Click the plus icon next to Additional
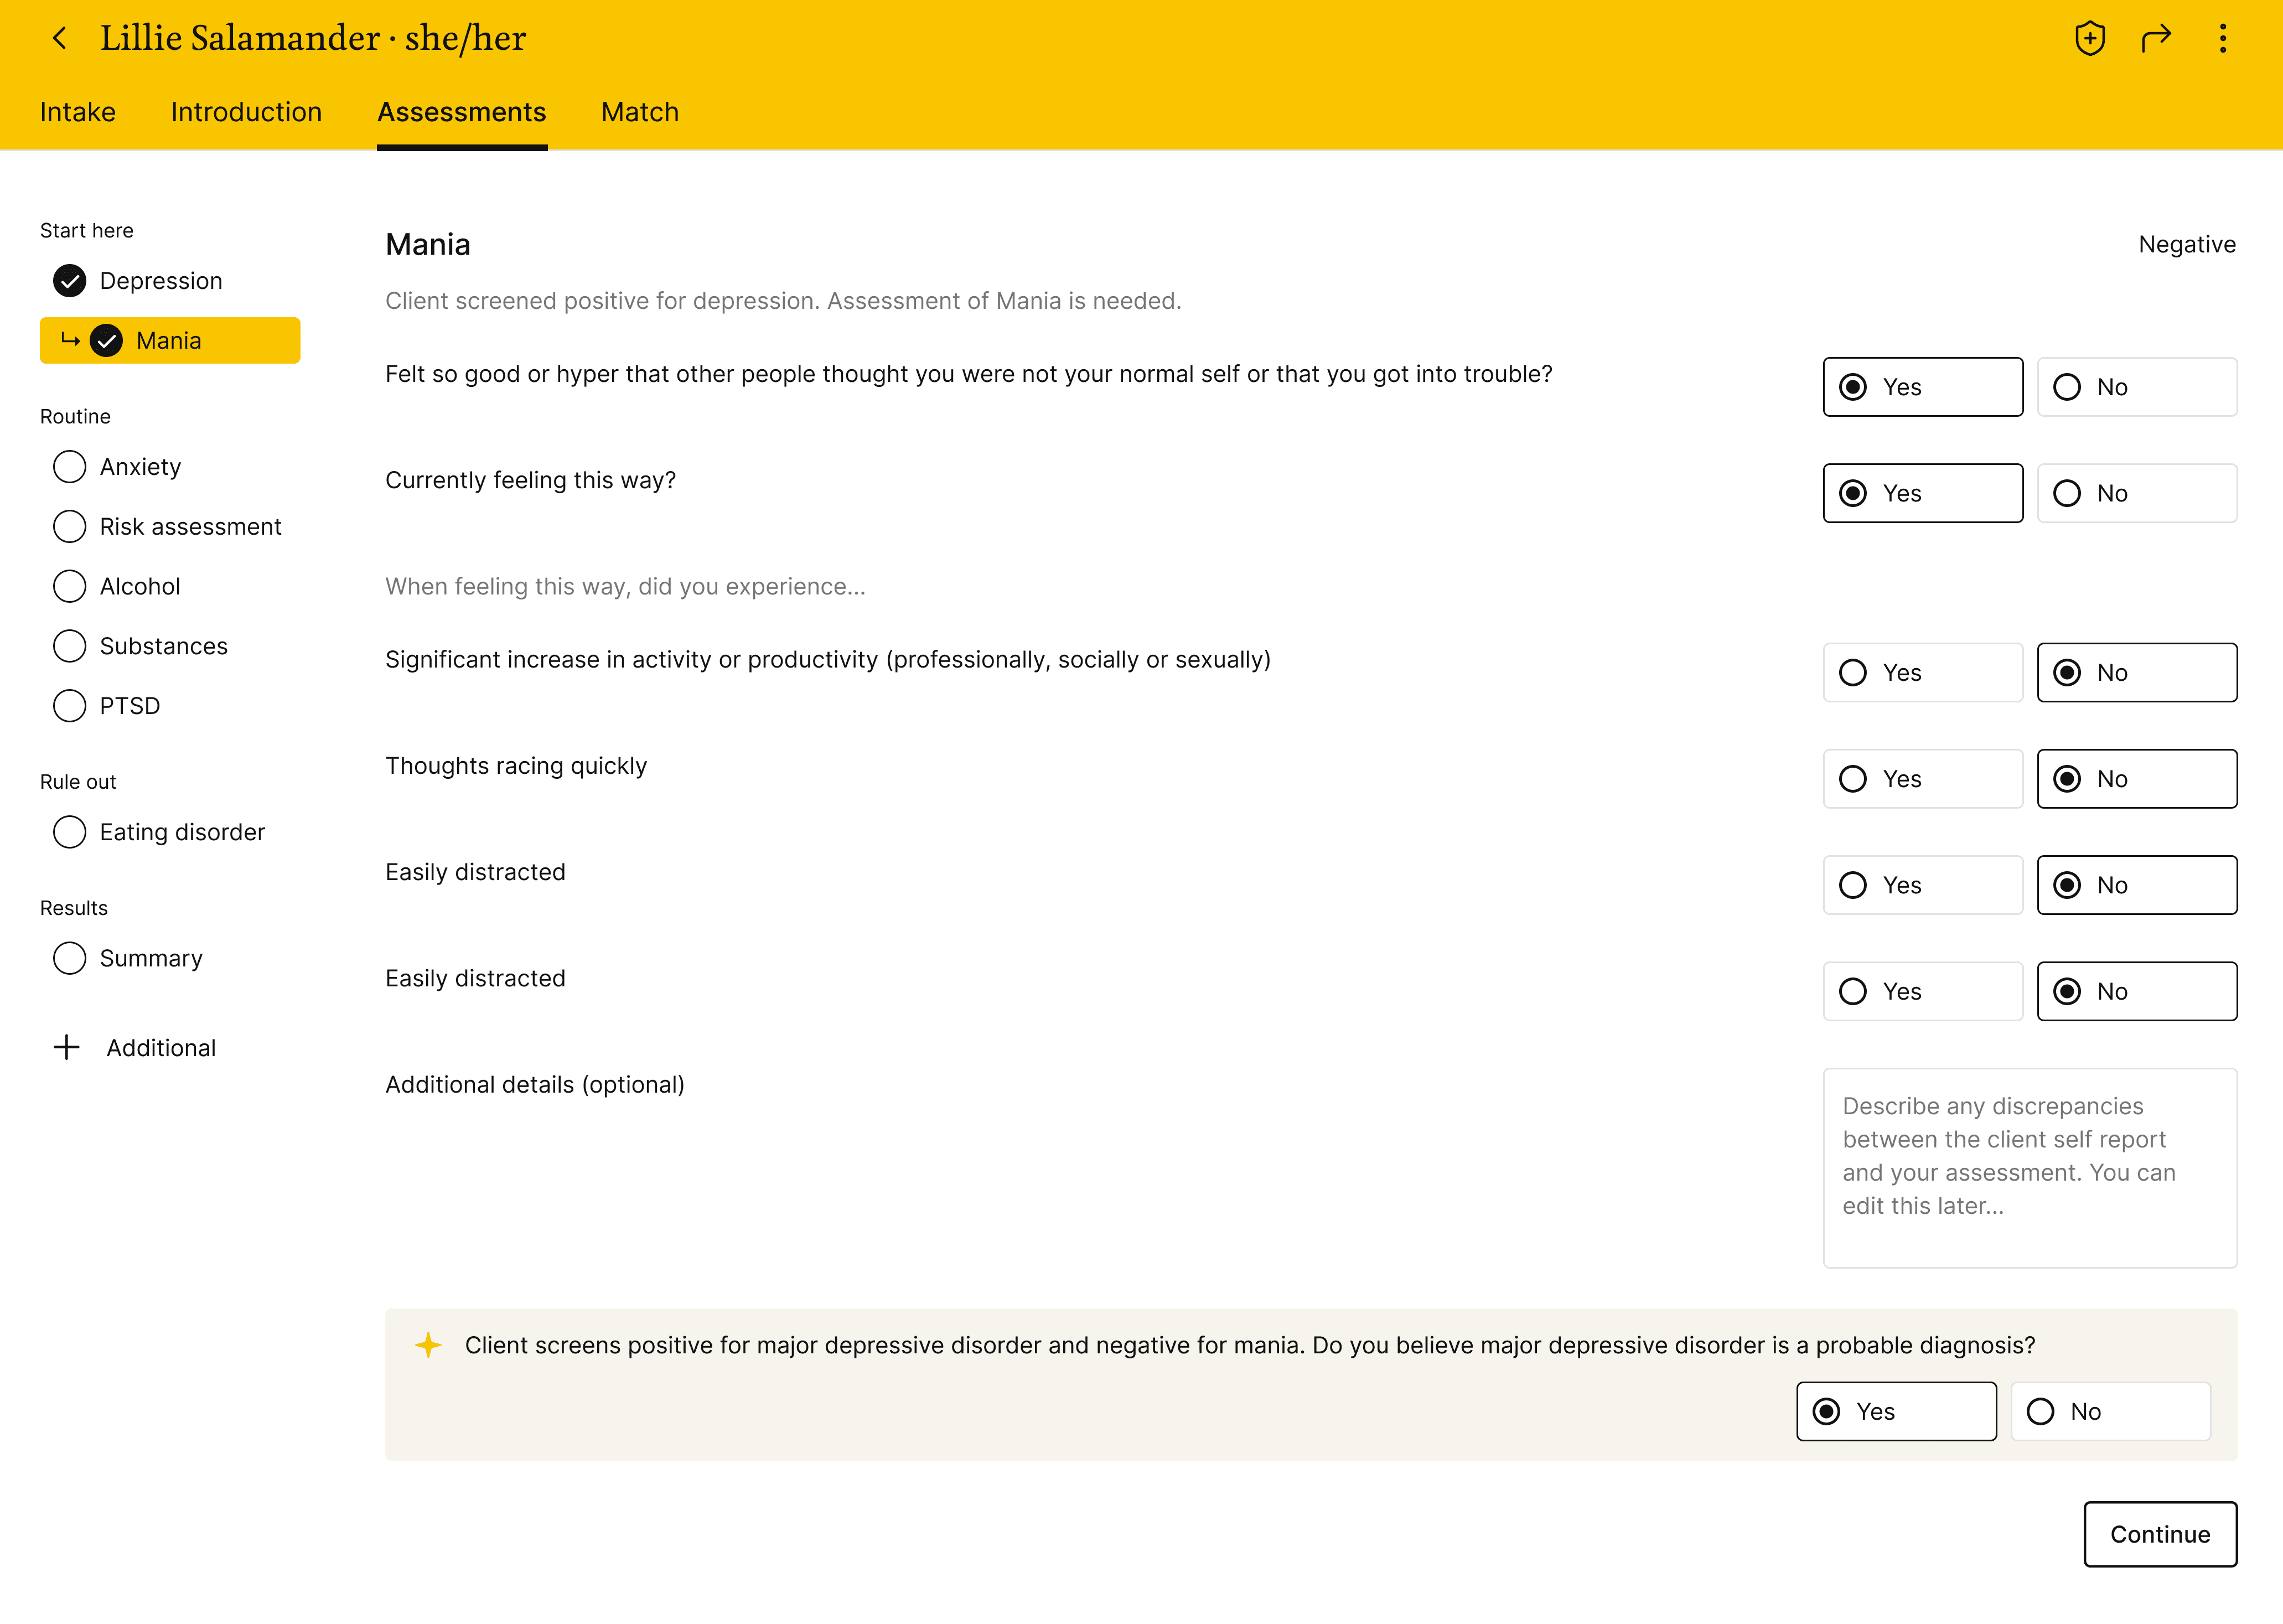 (66, 1047)
